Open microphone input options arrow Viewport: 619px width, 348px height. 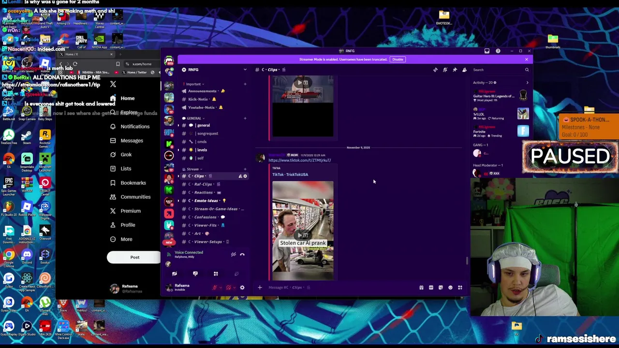click(221, 288)
